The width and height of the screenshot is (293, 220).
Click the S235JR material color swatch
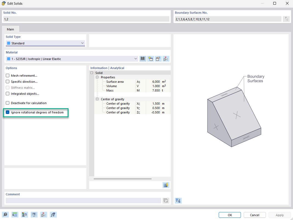tap(8, 59)
